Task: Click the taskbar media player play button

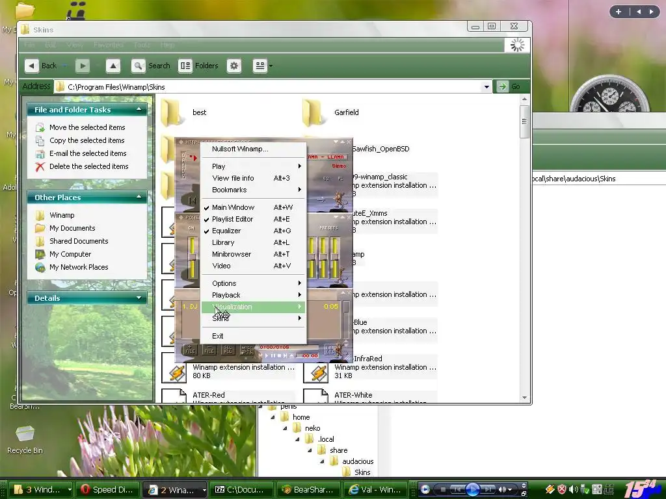Action: (x=472, y=489)
